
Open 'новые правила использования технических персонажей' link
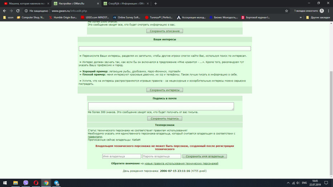(181, 163)
